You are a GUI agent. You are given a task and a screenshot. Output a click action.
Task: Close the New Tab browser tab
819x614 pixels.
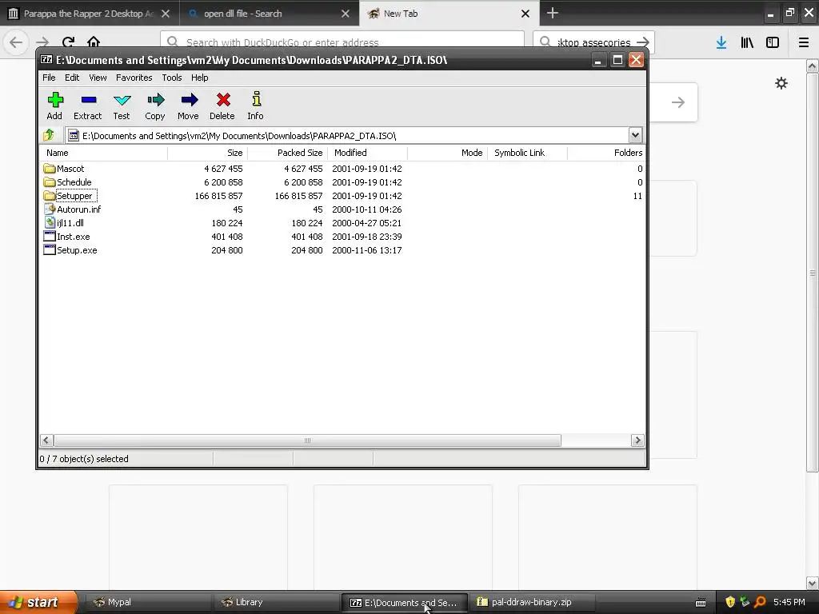pyautogui.click(x=525, y=14)
